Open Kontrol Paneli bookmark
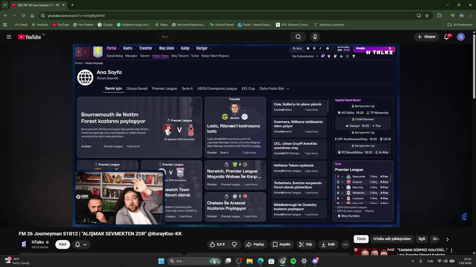The image size is (476, 267). click(222, 25)
